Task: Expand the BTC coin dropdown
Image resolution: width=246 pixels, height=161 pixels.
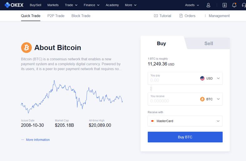Action: 210,99
